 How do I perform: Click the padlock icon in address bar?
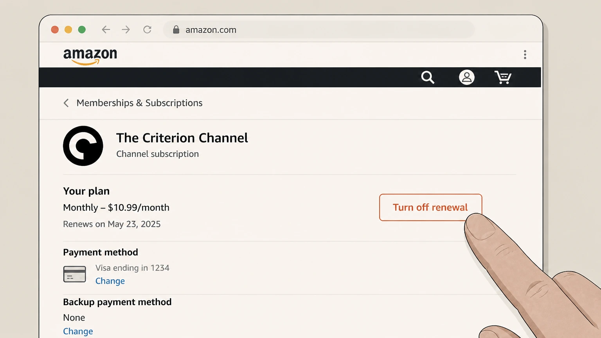pyautogui.click(x=176, y=30)
